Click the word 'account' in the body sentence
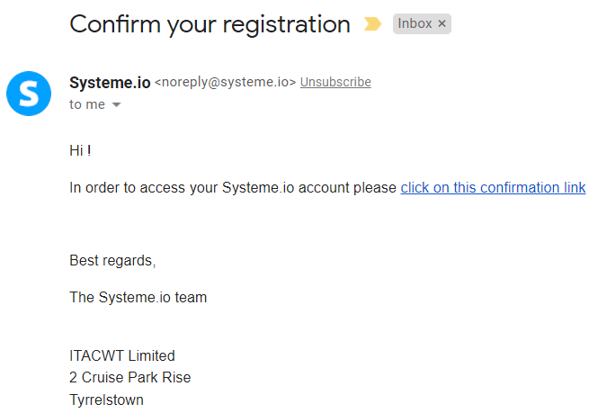This screenshot has height=413, width=607. click(x=324, y=188)
